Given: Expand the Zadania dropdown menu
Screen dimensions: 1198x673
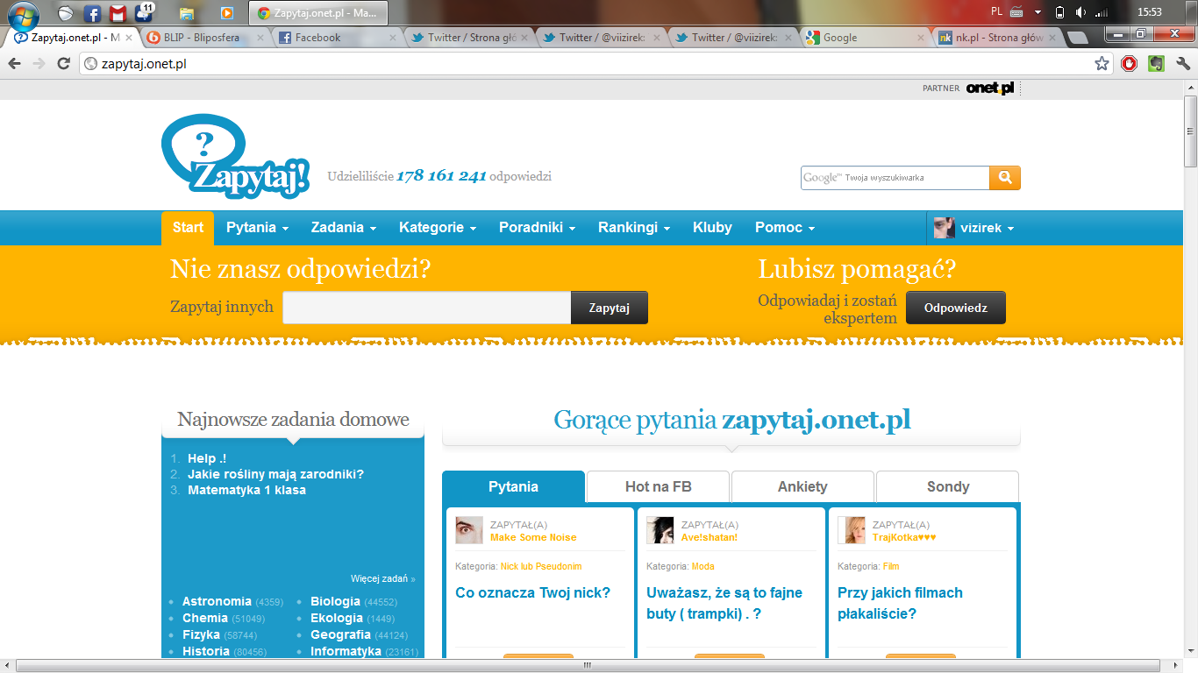Looking at the screenshot, I should (x=344, y=228).
